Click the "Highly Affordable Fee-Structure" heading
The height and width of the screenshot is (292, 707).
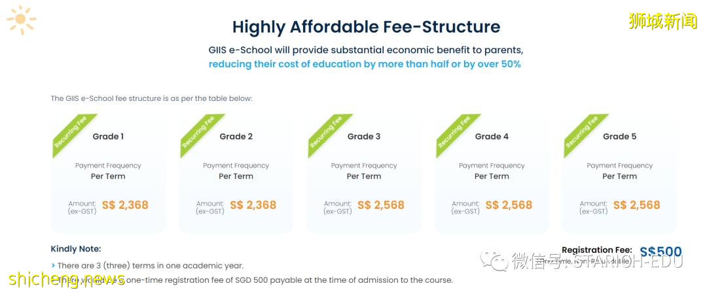[x=366, y=27]
